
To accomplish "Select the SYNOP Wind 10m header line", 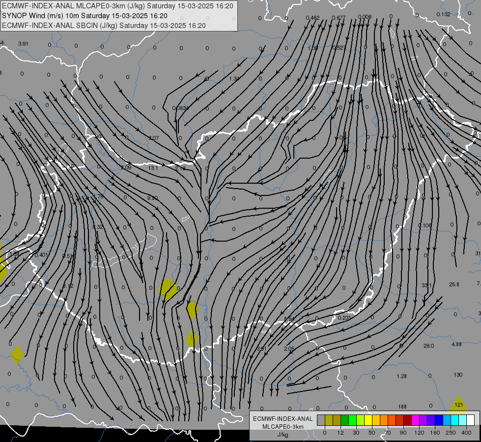I will [85, 16].
